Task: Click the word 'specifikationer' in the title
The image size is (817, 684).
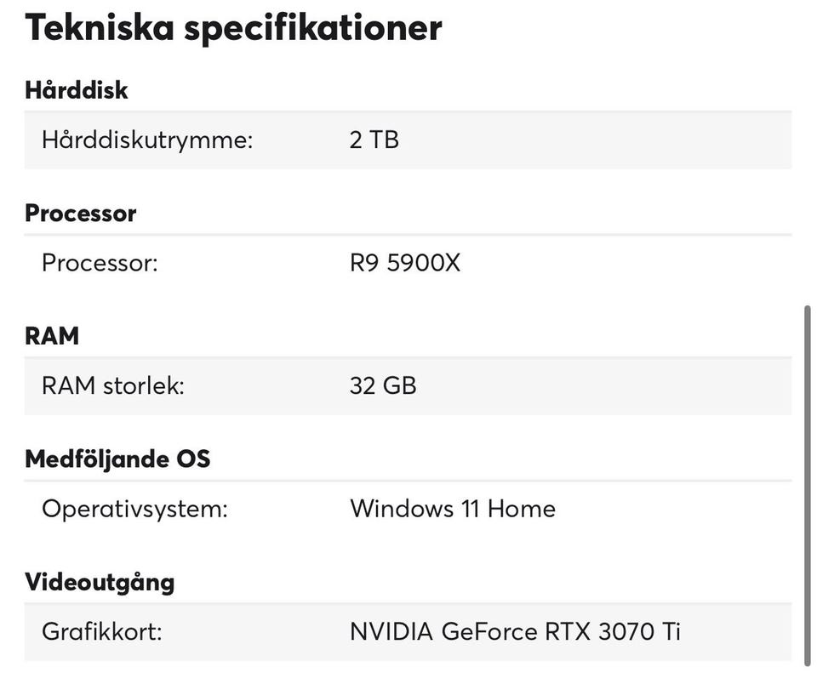Action: click(314, 27)
